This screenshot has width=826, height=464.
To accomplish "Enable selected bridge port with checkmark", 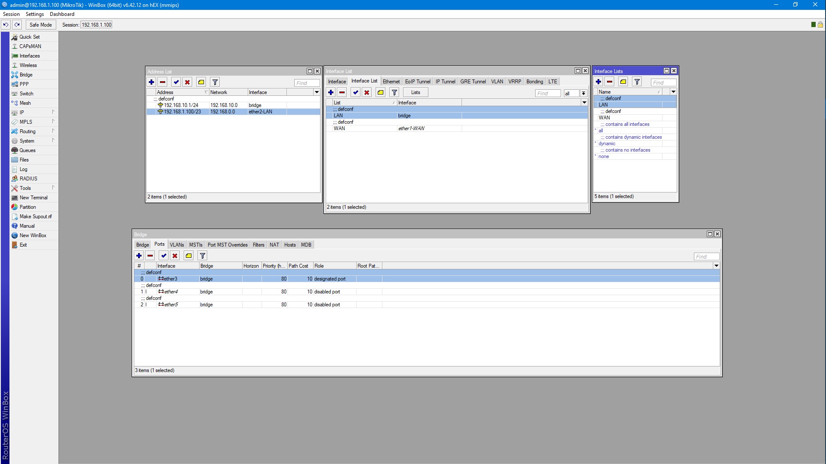I will point(164,256).
